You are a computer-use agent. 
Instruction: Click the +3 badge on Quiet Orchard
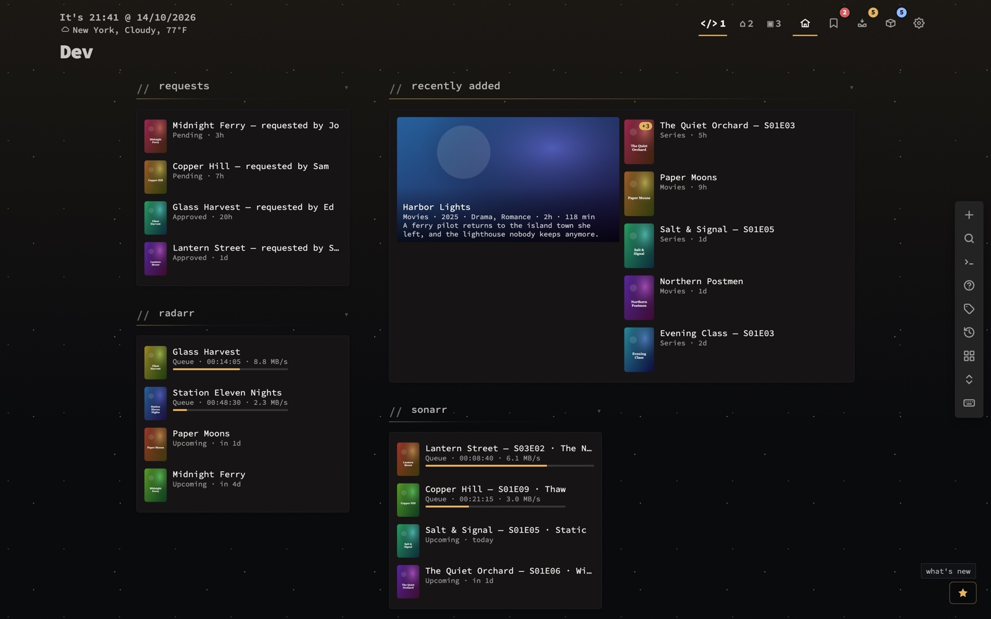(x=645, y=126)
